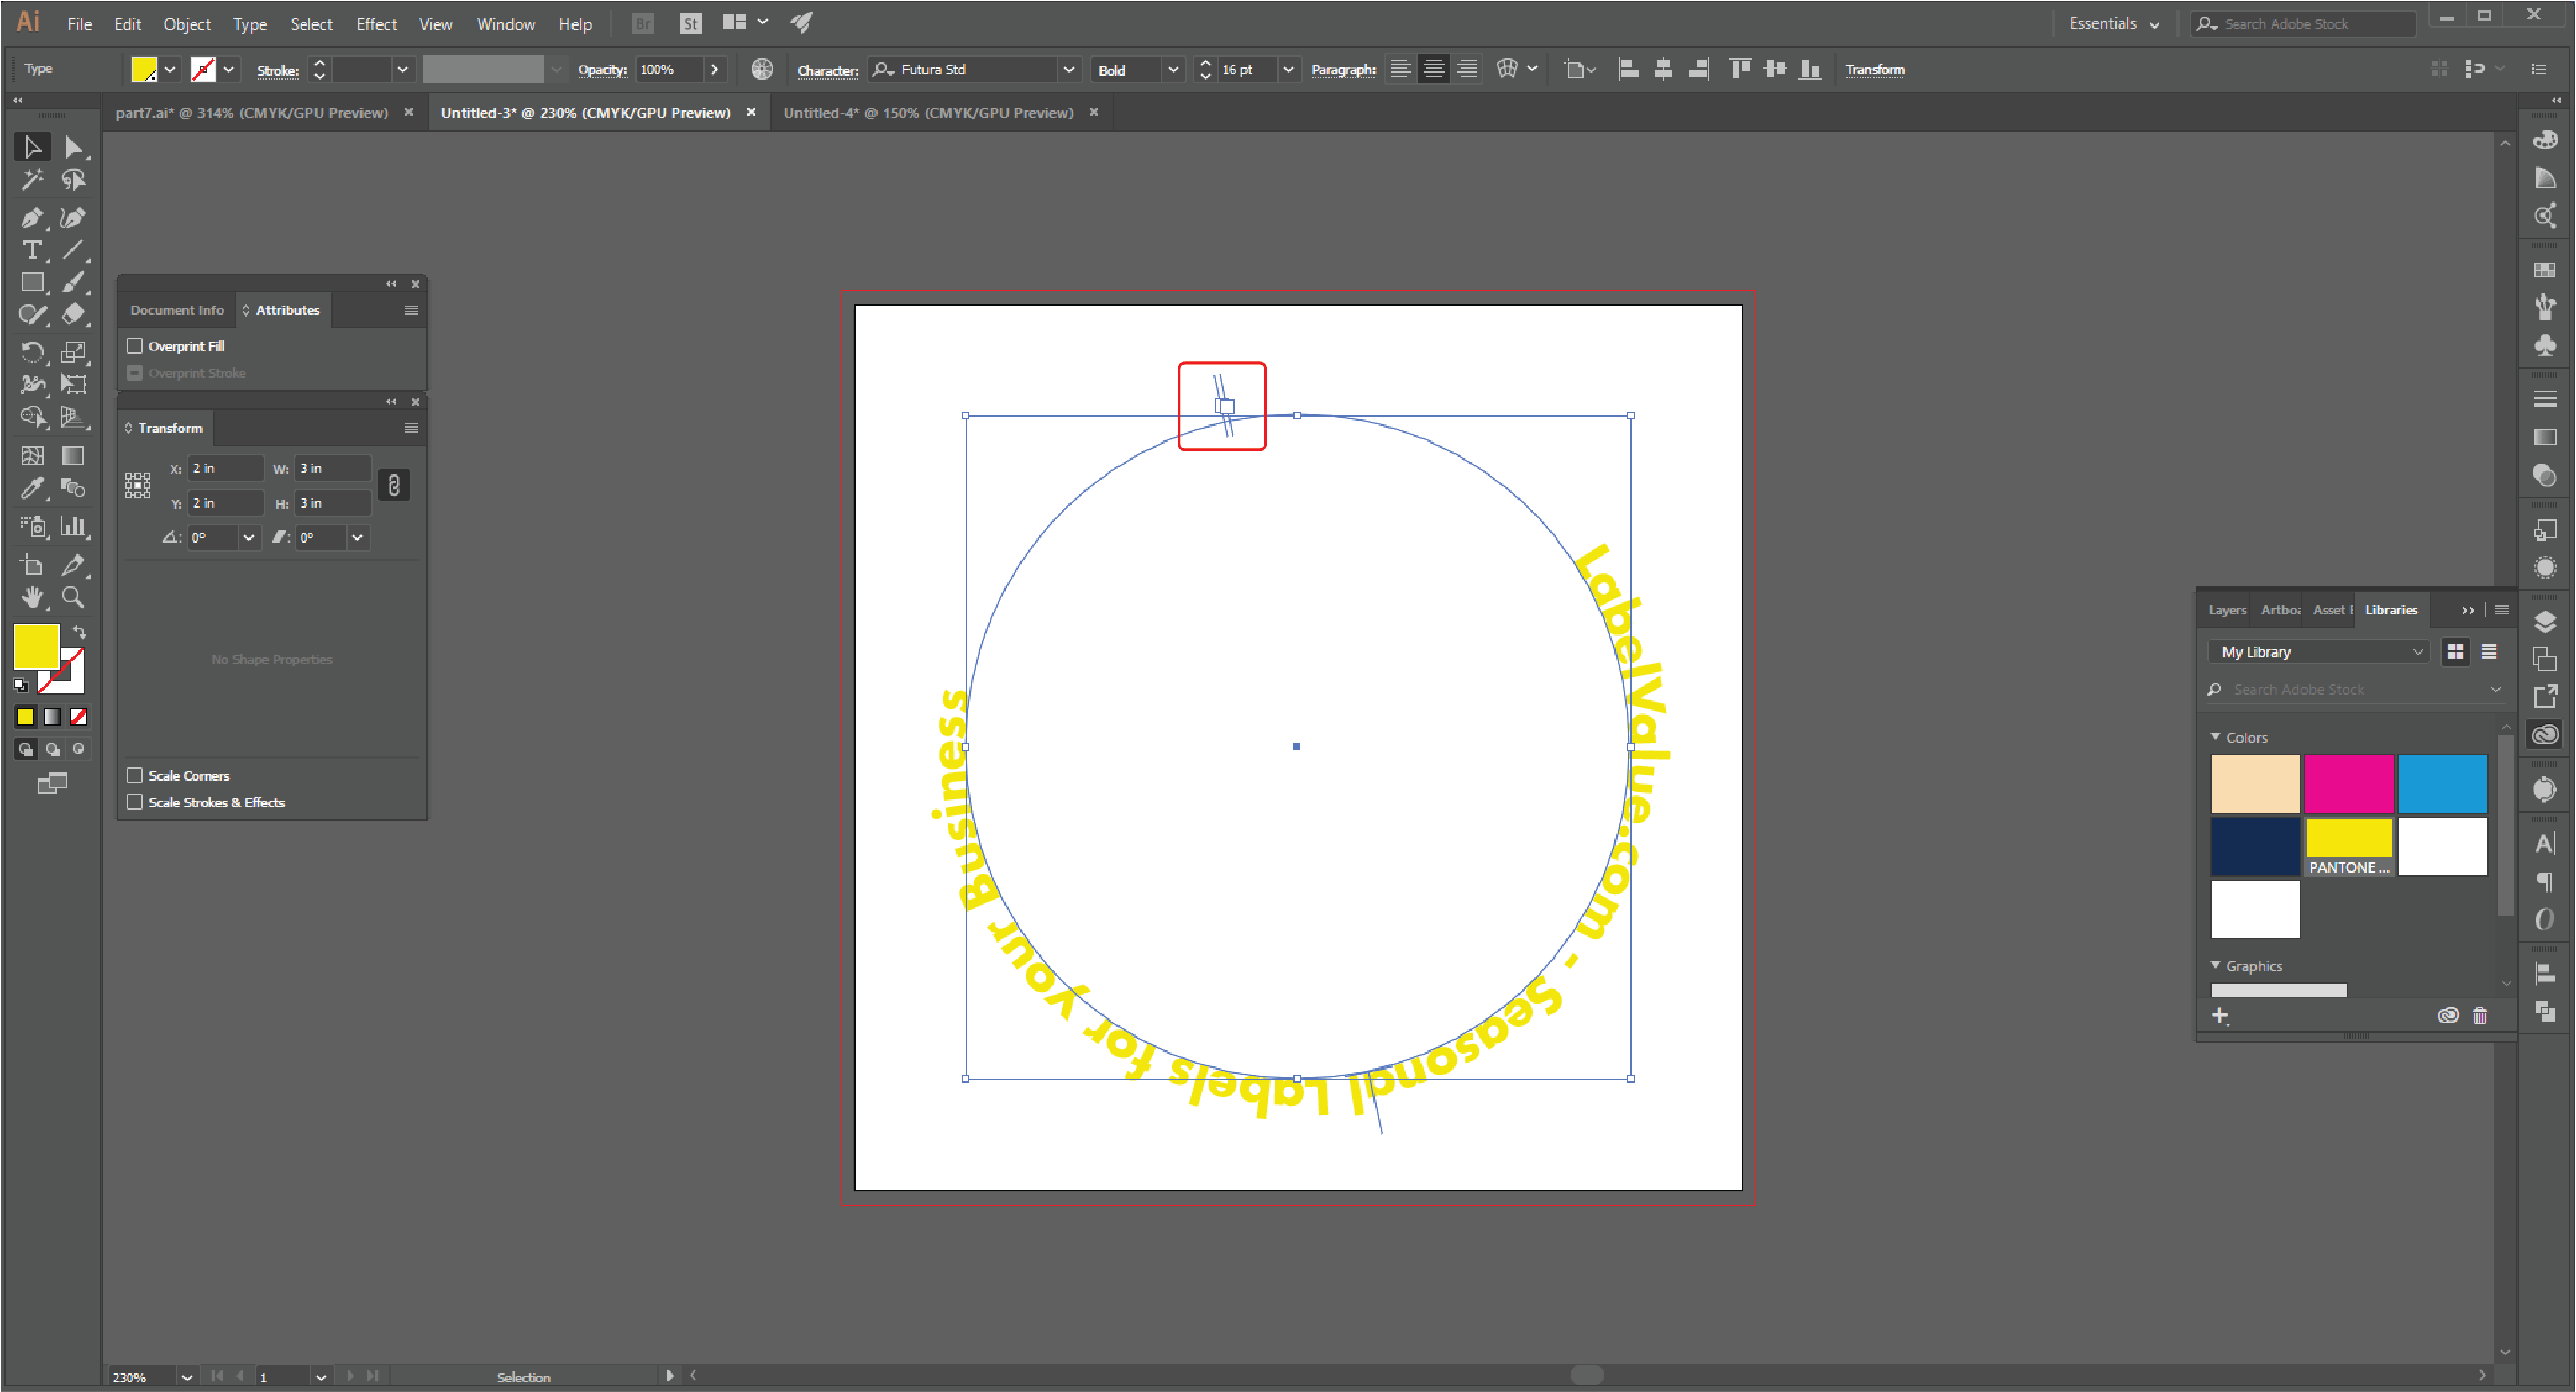Select the Eraser tool
This screenshot has height=1392, width=2576.
(x=73, y=315)
